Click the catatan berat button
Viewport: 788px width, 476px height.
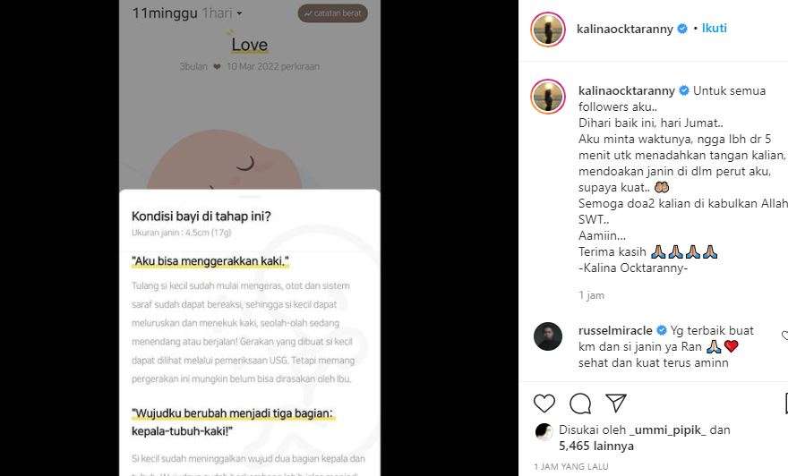333,13
